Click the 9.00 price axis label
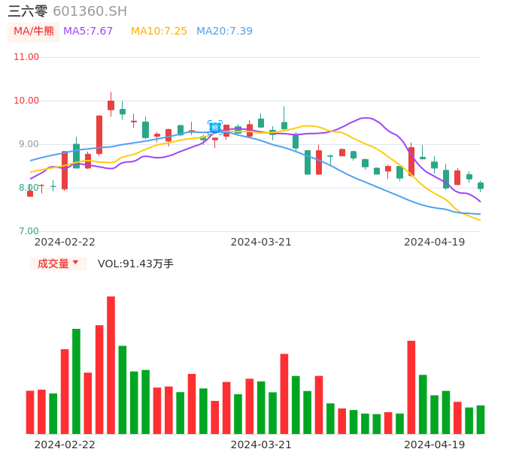 point(29,144)
